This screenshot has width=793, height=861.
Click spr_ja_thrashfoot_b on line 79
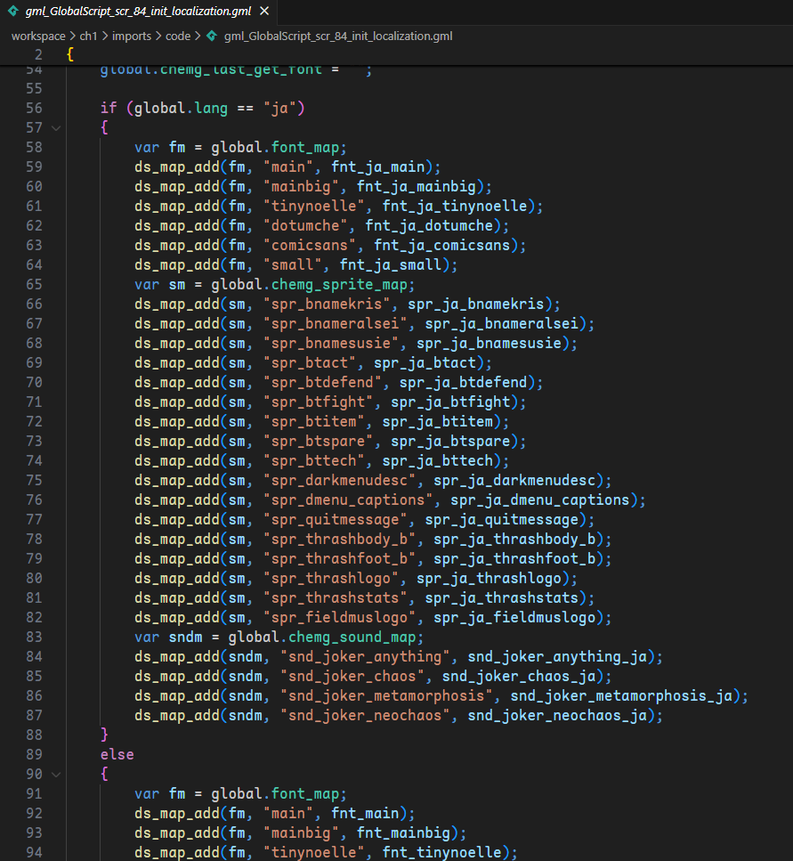tap(514, 559)
